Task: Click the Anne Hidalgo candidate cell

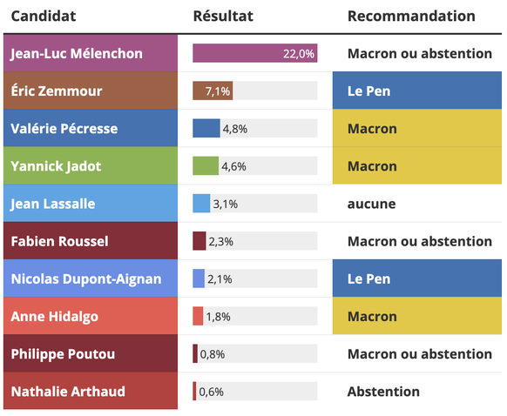Action: click(x=91, y=316)
